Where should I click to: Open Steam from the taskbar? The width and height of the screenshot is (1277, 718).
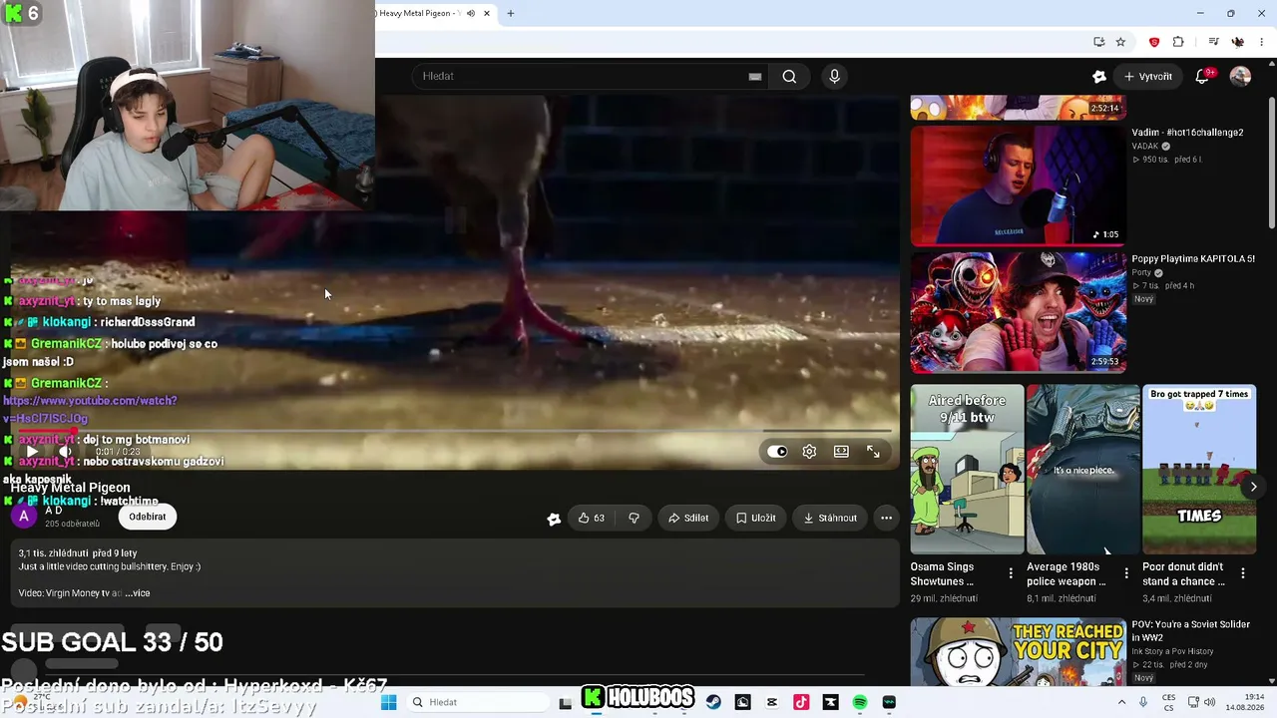click(x=713, y=702)
